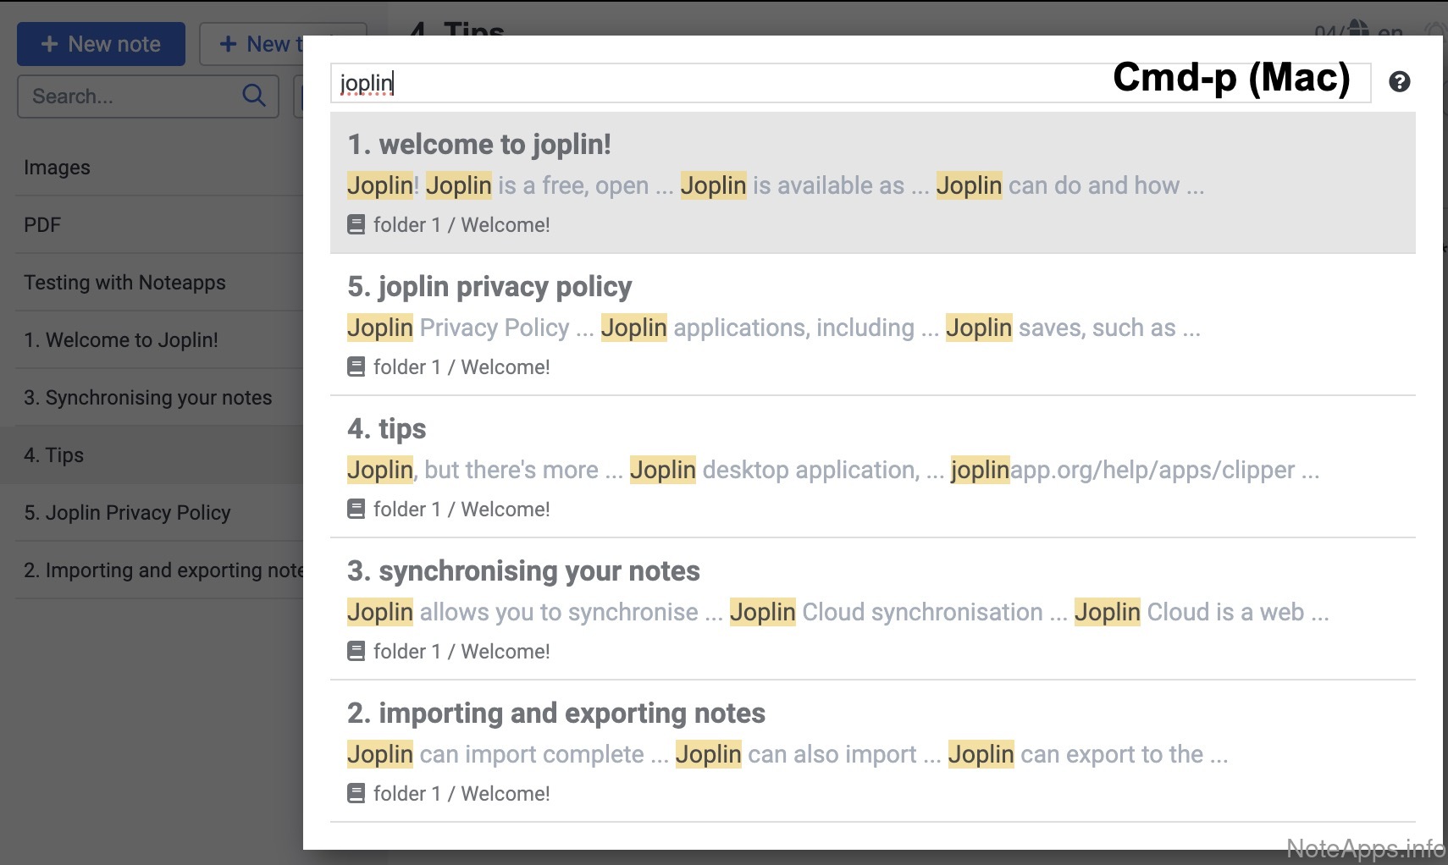Select 'Testing with Noteapps' note

tap(124, 283)
